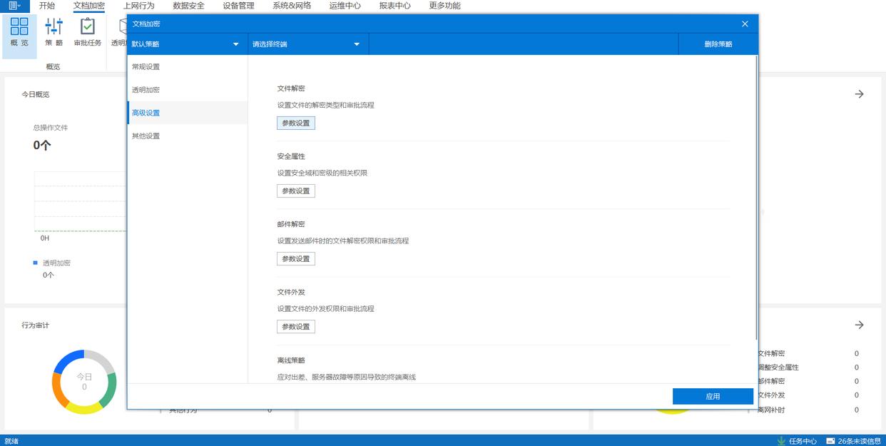Click the dialog's vertical scrollbar

tap(755, 200)
